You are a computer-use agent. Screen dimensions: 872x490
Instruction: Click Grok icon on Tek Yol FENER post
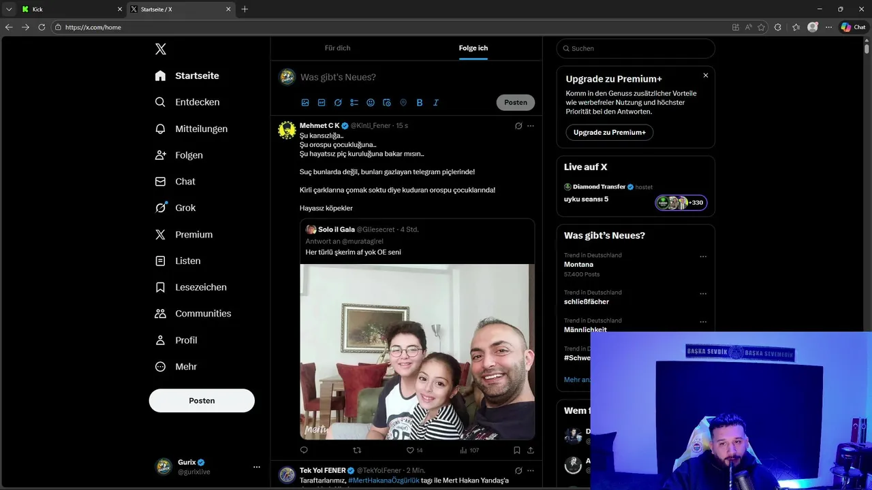point(518,470)
